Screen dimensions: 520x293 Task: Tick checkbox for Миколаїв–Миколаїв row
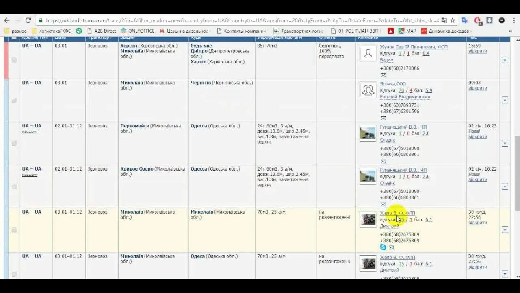point(14,230)
